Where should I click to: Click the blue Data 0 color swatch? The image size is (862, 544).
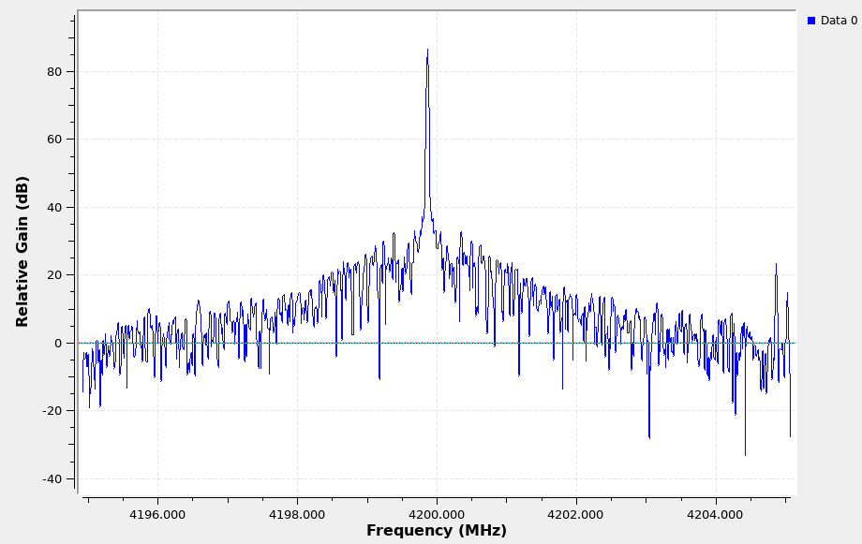point(811,21)
